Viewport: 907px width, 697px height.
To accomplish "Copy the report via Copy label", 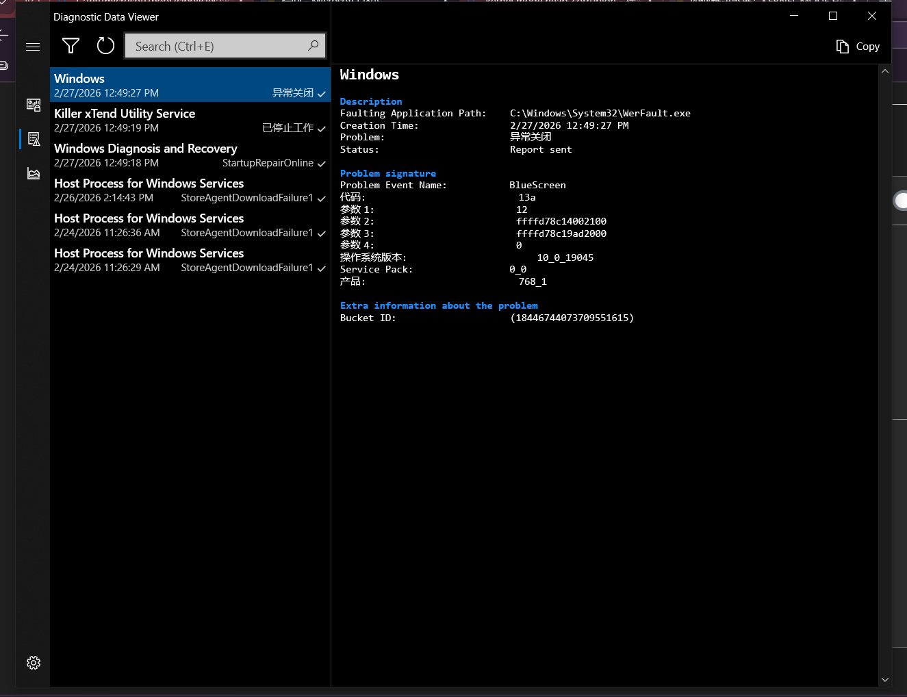I will [867, 47].
